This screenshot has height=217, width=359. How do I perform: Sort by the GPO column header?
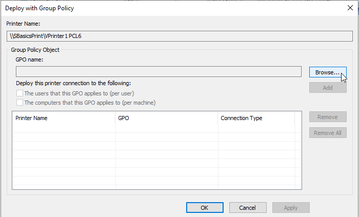(x=167, y=118)
